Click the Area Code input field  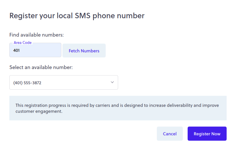[x=35, y=51]
